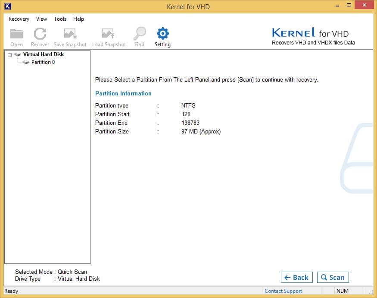Image resolution: width=377 pixels, height=298 pixels.
Task: Open the View menu
Action: pos(41,19)
